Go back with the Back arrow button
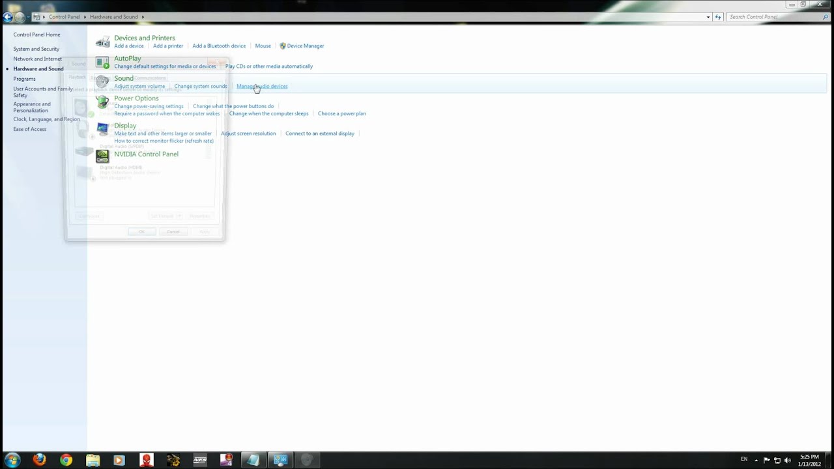This screenshot has height=469, width=834. (8, 17)
